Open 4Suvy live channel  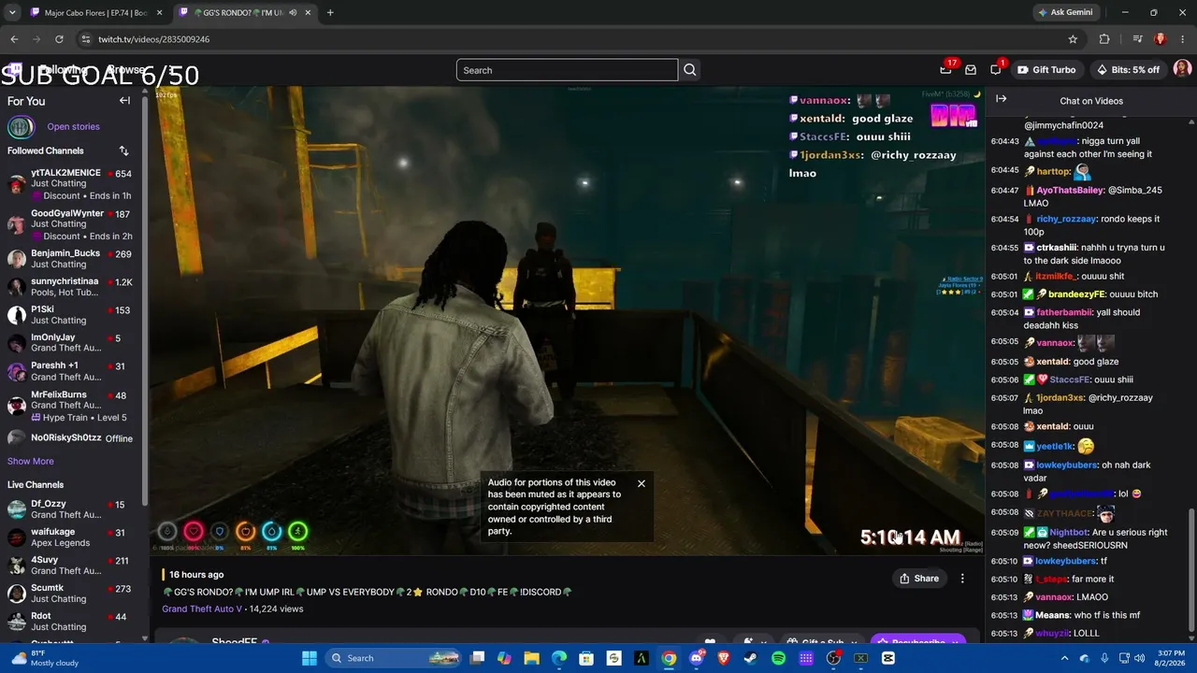point(70,566)
